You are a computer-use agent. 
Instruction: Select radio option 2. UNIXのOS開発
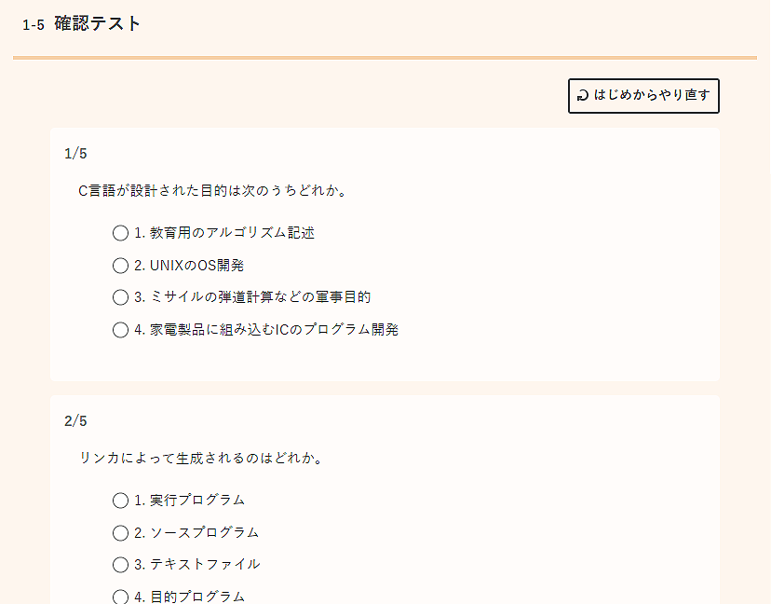coord(120,266)
